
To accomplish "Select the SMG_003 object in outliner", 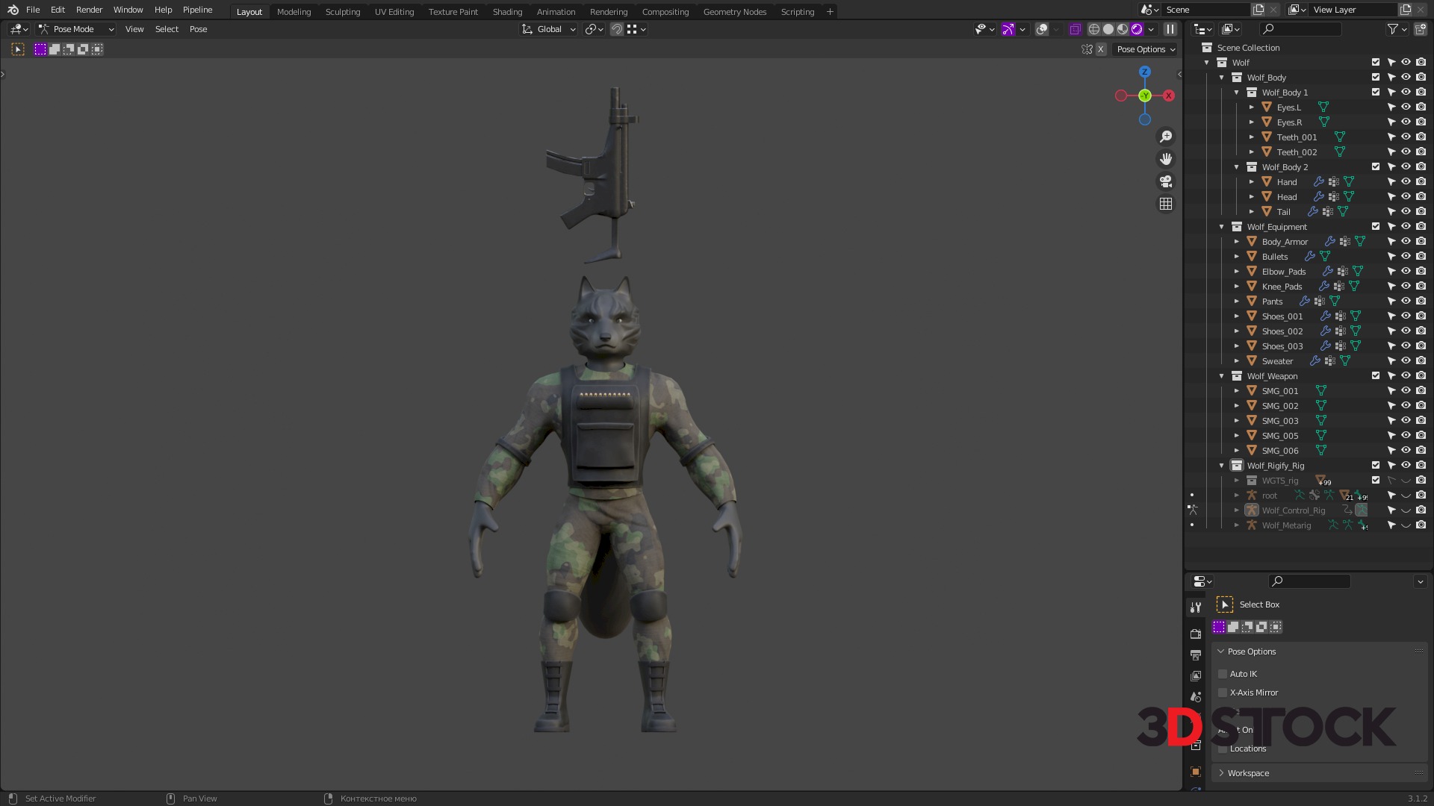I will pyautogui.click(x=1279, y=421).
